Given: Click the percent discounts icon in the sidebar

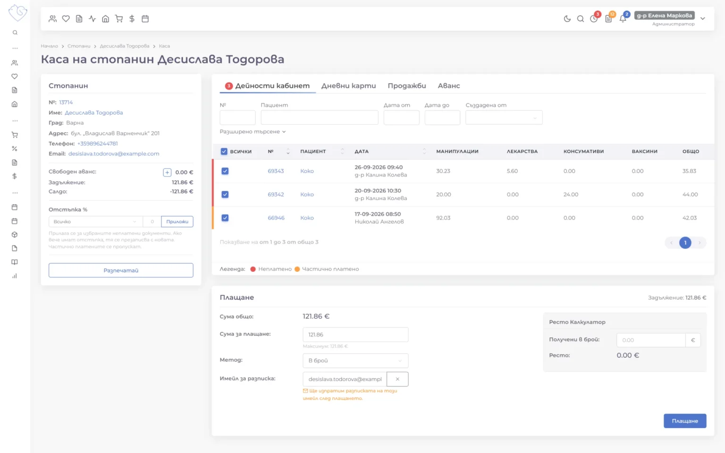Looking at the screenshot, I should tap(15, 149).
